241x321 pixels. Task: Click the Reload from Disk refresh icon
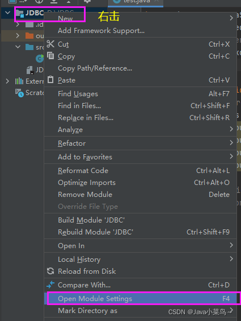pos(50,271)
